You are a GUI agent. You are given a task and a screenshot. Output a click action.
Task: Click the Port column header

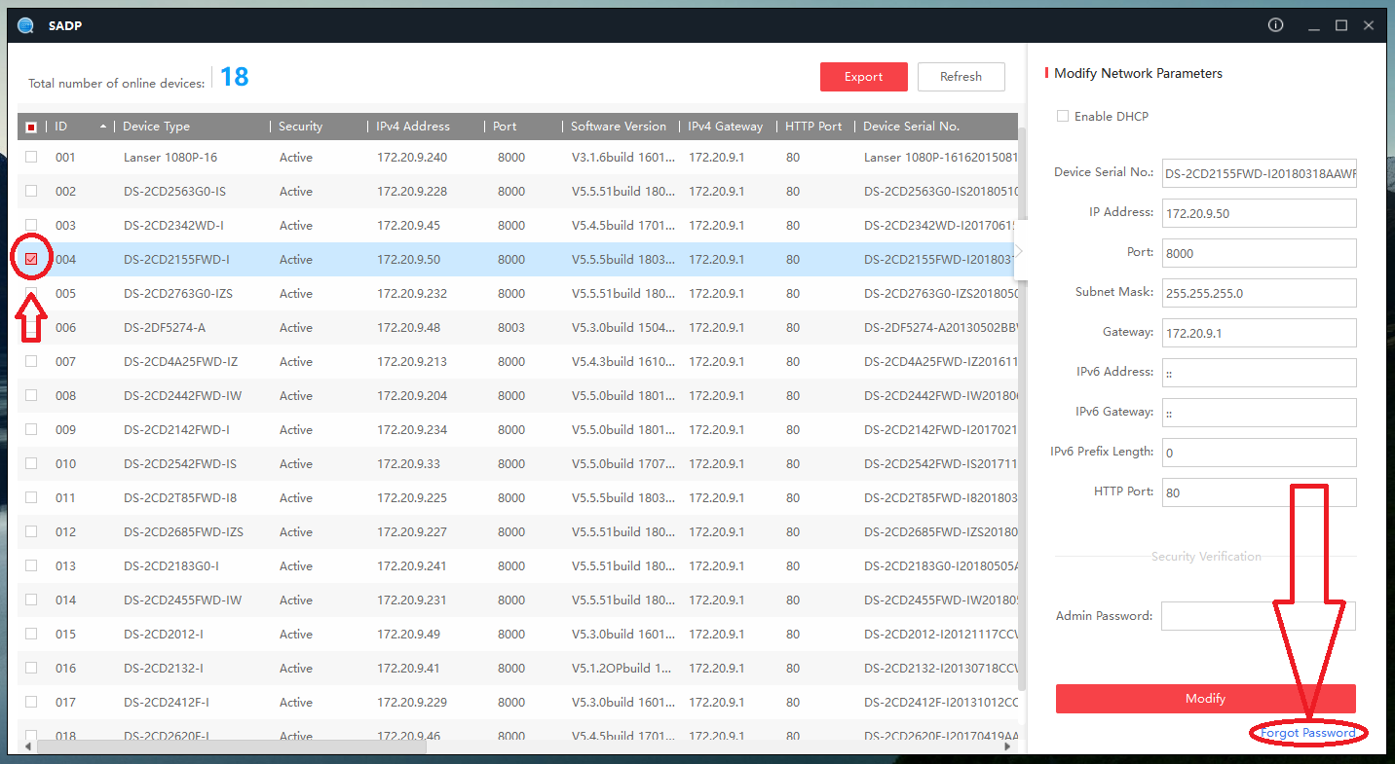(x=505, y=127)
